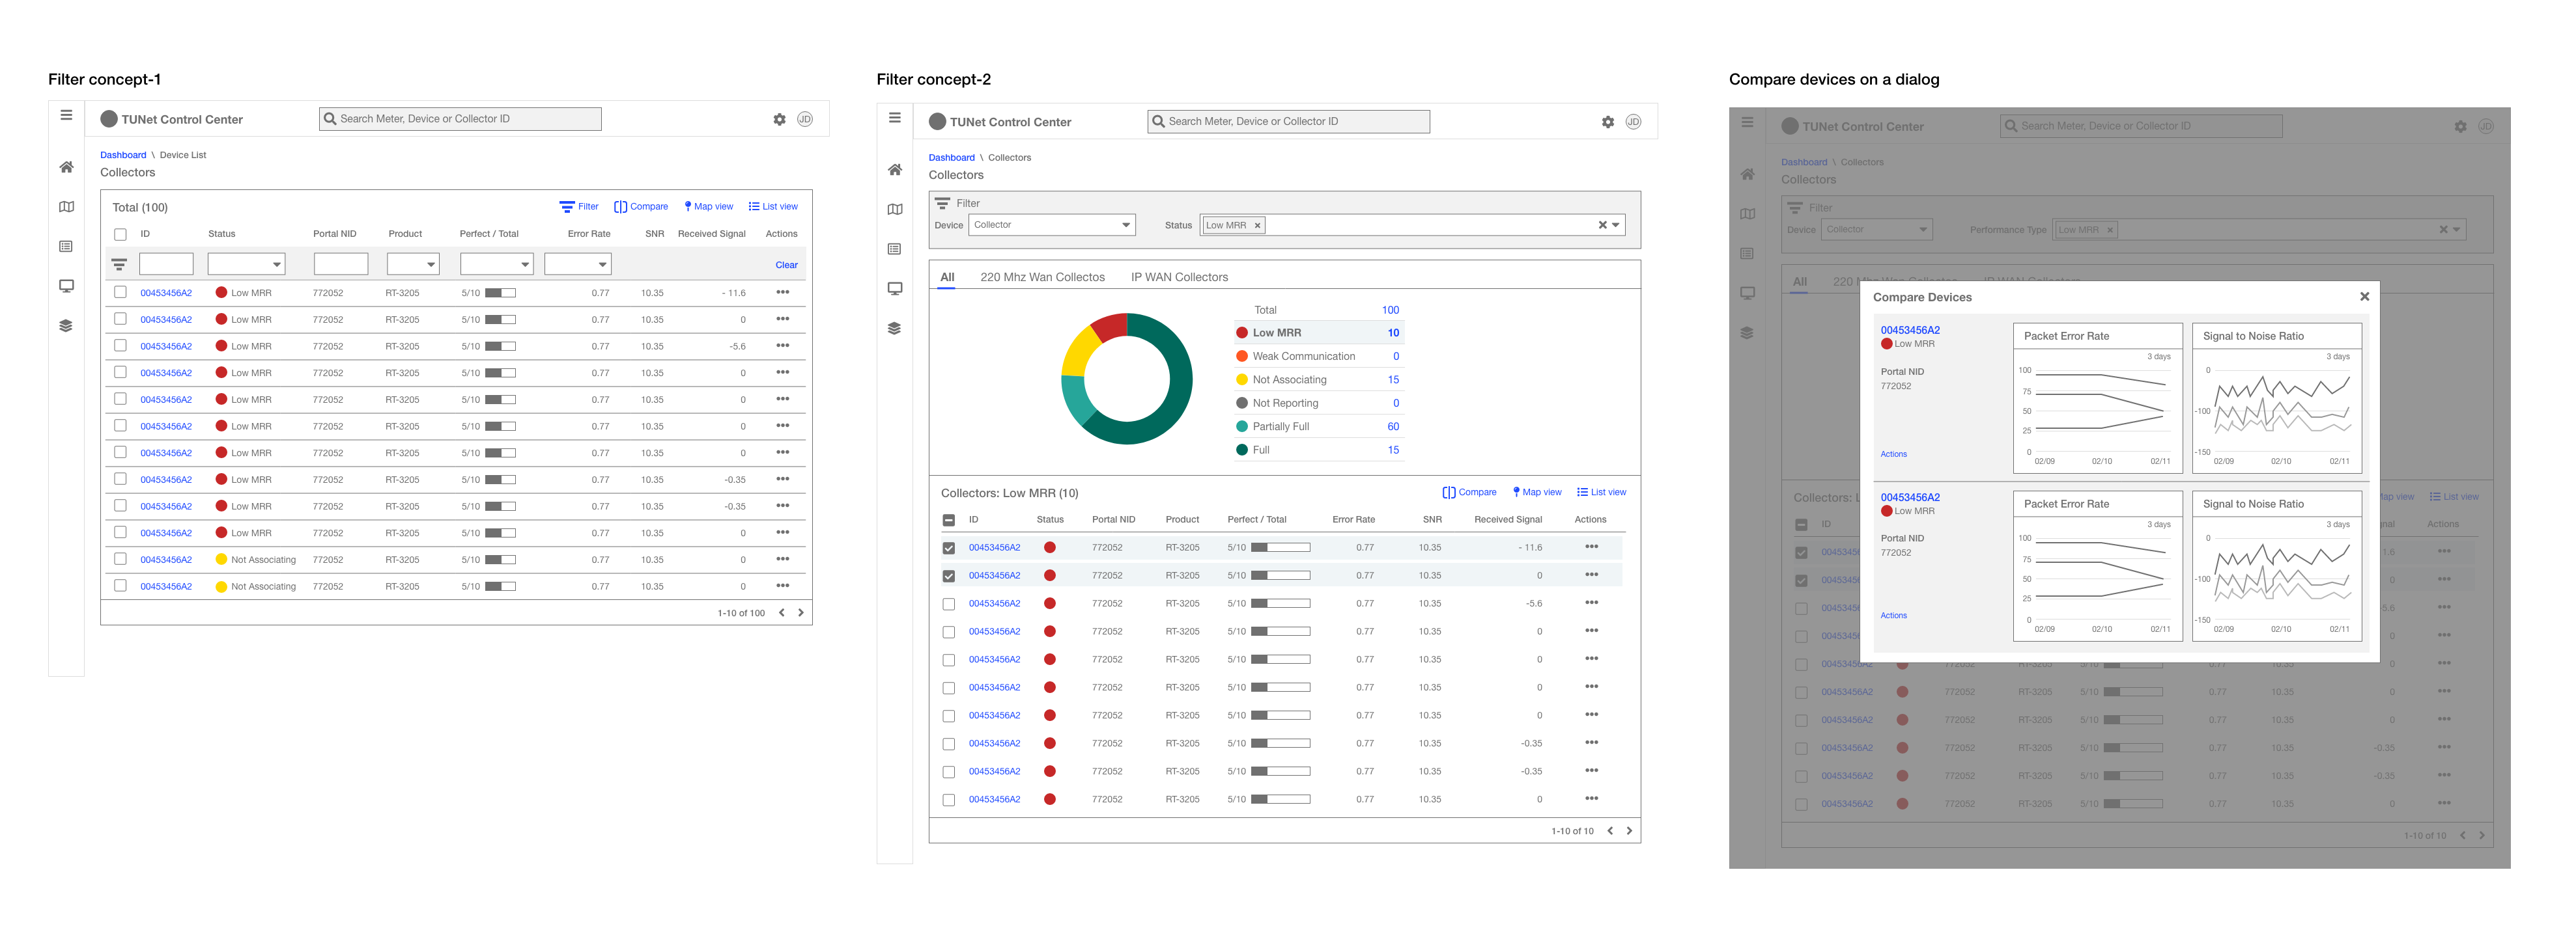The width and height of the screenshot is (2576, 926).
Task: Open Status filter dropdown in concept-1
Action: click(246, 265)
